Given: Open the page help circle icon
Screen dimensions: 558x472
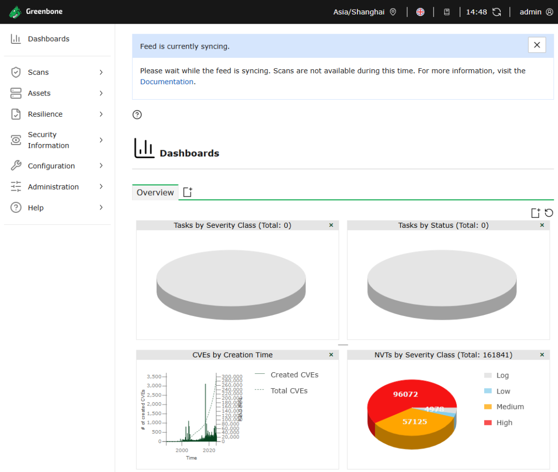Looking at the screenshot, I should [x=137, y=115].
